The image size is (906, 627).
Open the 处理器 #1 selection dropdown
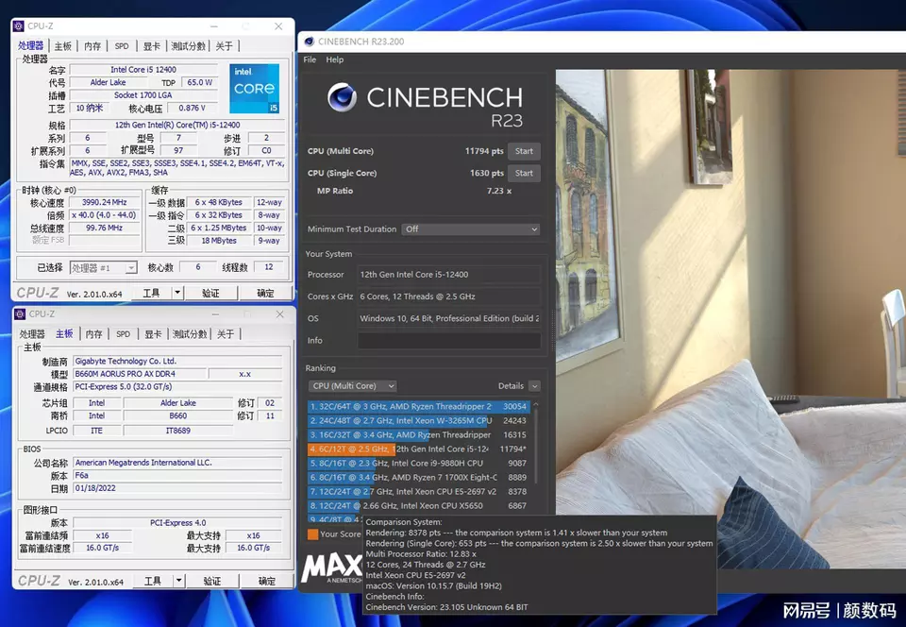click(x=104, y=267)
